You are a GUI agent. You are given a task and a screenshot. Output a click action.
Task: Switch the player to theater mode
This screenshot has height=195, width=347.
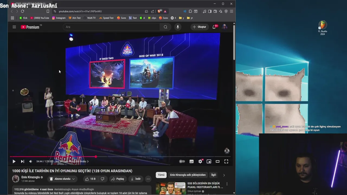[x=217, y=161]
